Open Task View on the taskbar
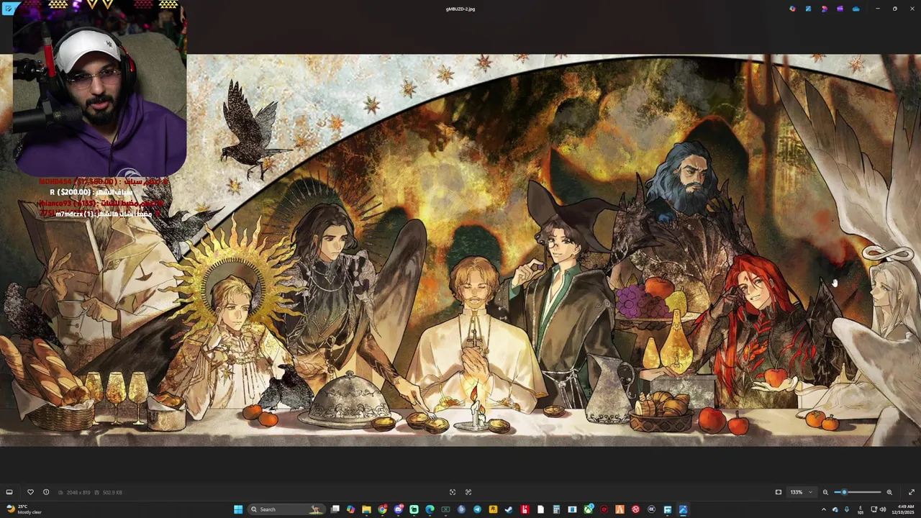 pos(335,509)
